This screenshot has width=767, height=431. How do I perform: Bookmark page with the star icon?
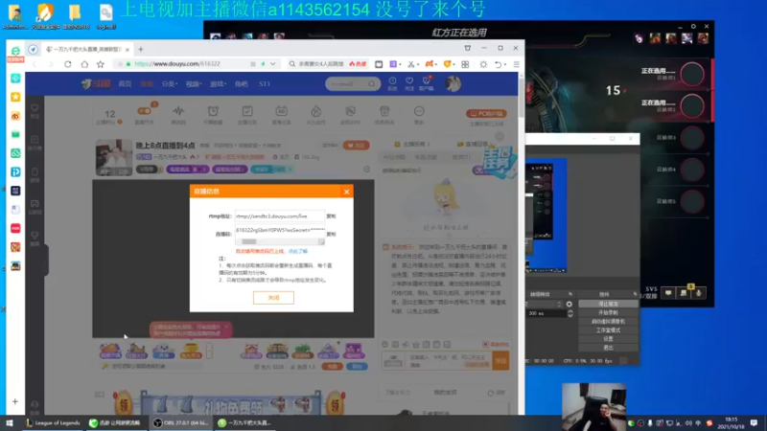pos(101,64)
